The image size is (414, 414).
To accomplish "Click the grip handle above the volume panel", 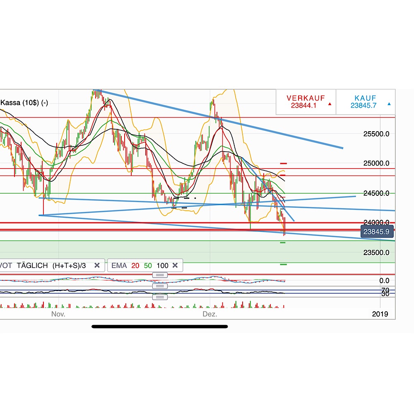I will point(159,296).
